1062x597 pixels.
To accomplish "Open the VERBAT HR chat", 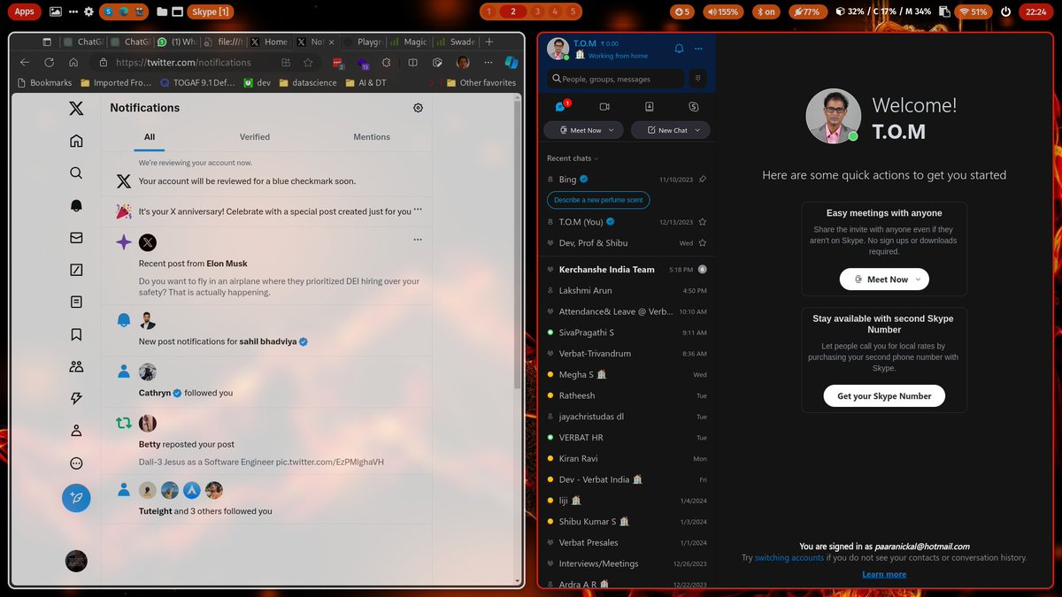I will coord(626,438).
